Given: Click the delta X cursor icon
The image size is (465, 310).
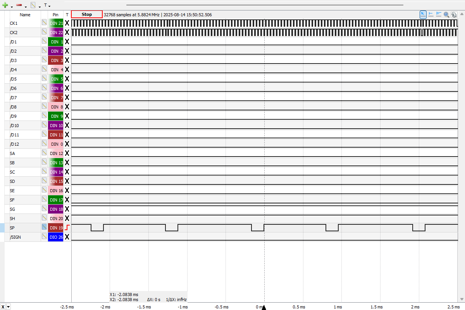Looking at the screenshot, I should [x=439, y=14].
